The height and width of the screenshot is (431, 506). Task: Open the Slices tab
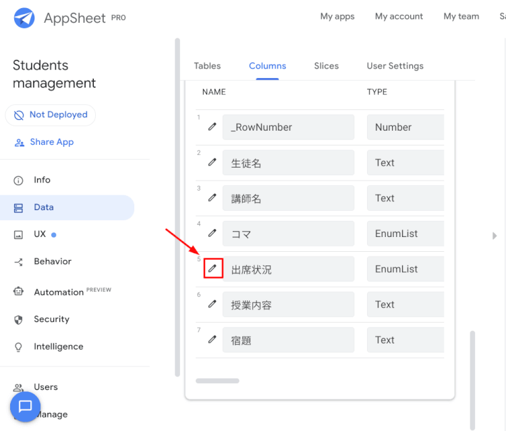pyautogui.click(x=326, y=66)
